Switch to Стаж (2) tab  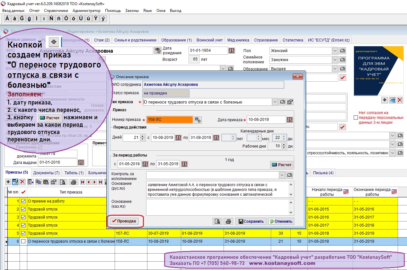point(102,40)
